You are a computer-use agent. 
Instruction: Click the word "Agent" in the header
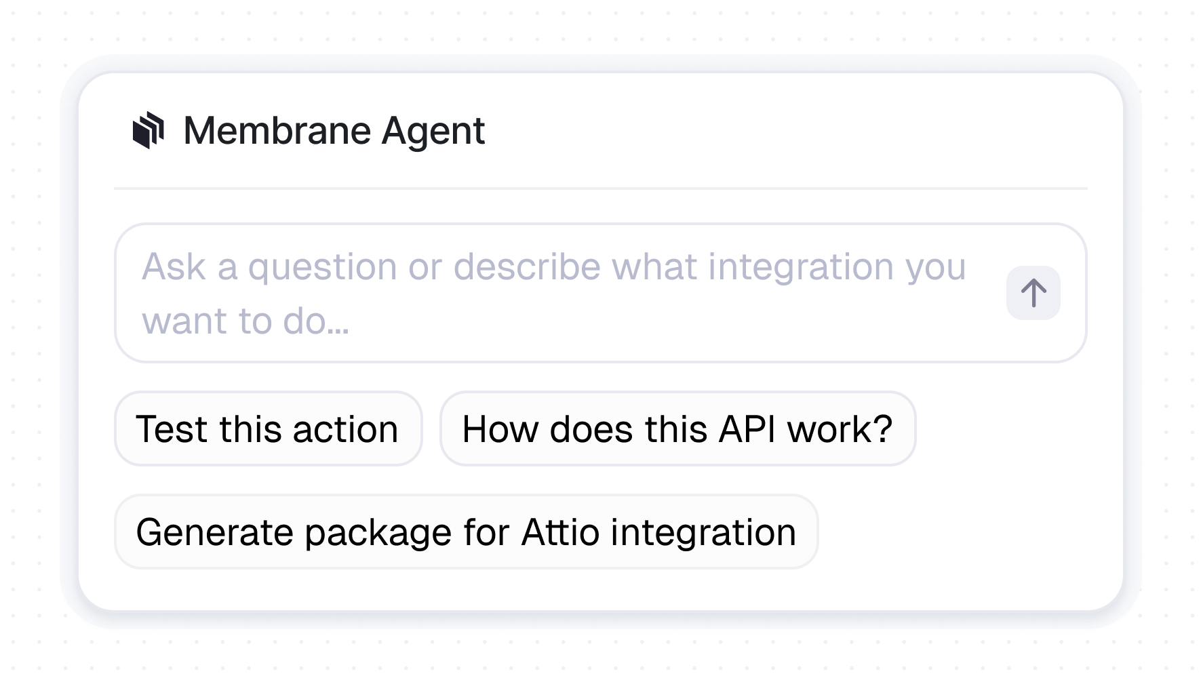click(433, 130)
